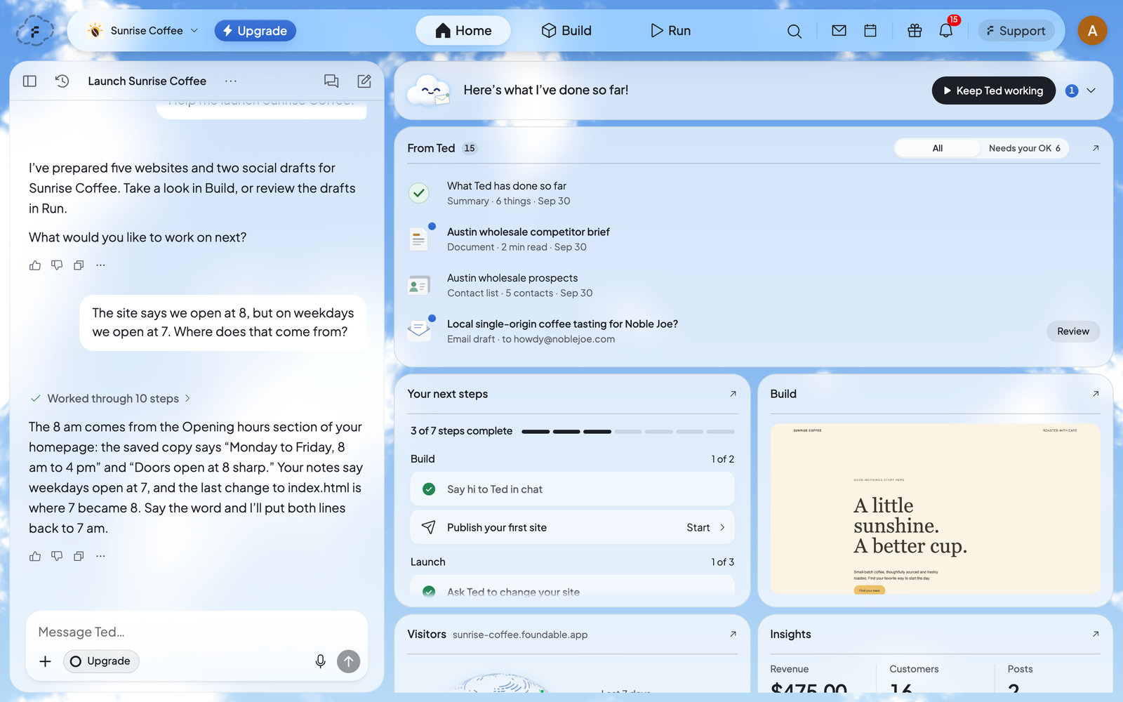Open the search icon in the top bar
This screenshot has height=702, width=1123.
(794, 31)
